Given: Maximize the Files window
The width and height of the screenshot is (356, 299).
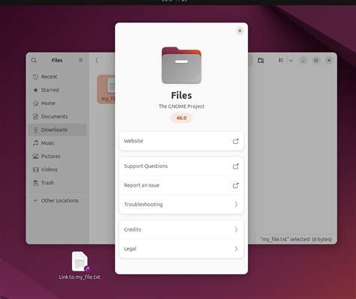Looking at the screenshot, I should click(x=316, y=61).
